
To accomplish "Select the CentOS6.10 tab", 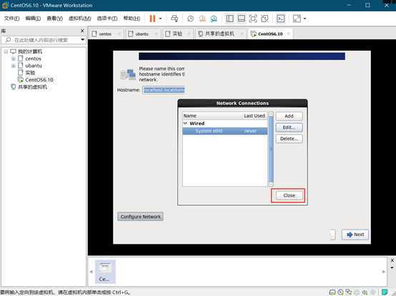I will click(x=270, y=34).
